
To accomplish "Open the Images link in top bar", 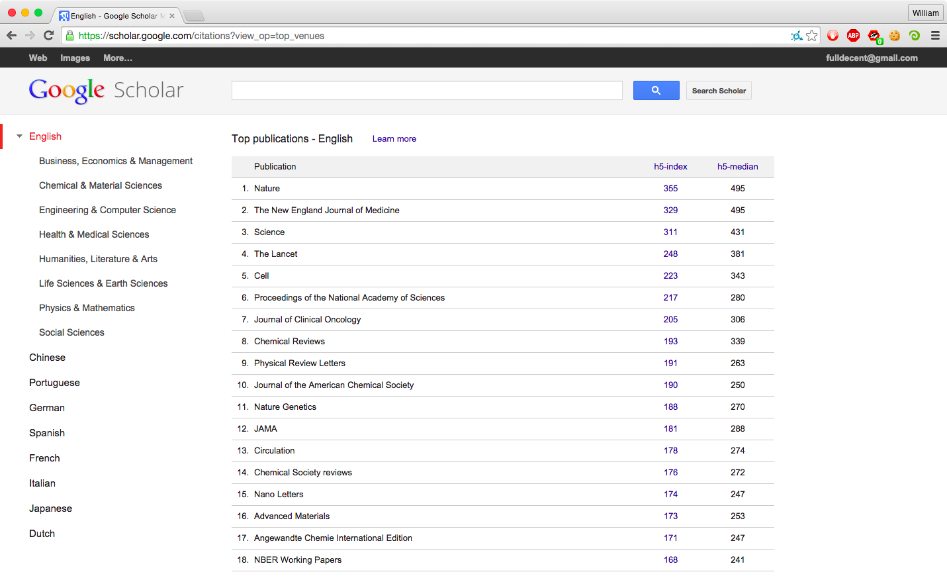I will click(75, 58).
